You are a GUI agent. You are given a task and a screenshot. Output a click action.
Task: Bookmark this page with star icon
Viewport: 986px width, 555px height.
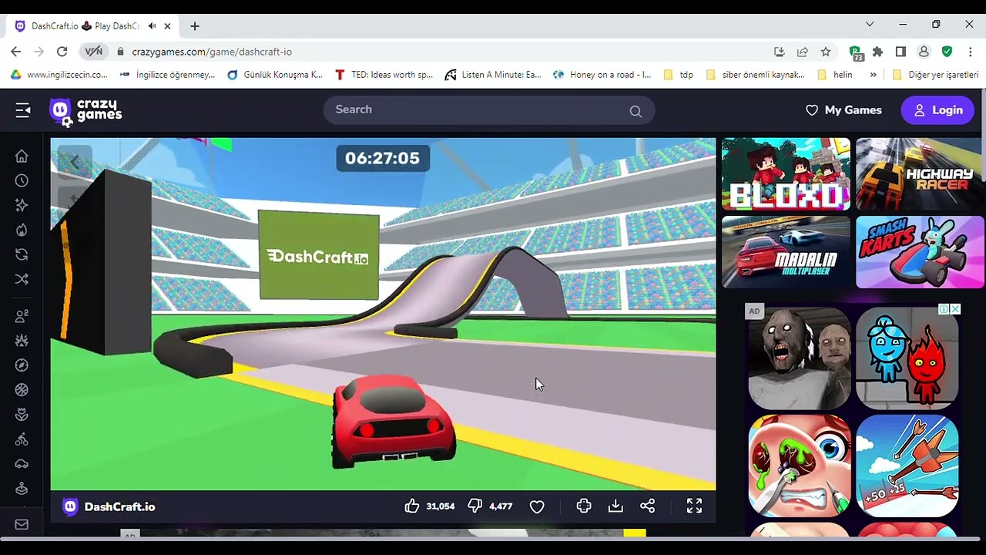point(826,52)
